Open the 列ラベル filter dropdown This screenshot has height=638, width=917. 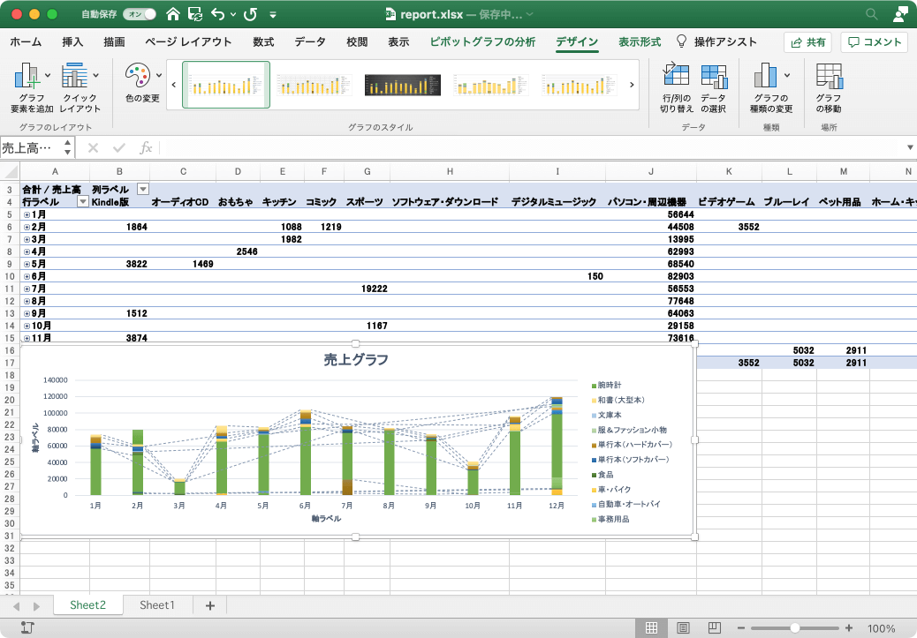pos(143,189)
